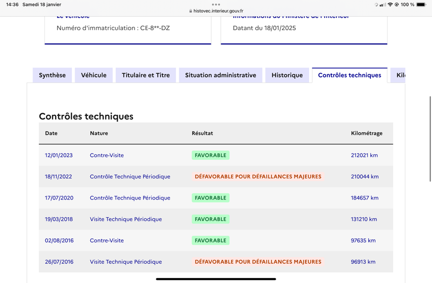Image resolution: width=432 pixels, height=283 pixels.
Task: Select the 96913 km mileage value
Action: pyautogui.click(x=363, y=262)
